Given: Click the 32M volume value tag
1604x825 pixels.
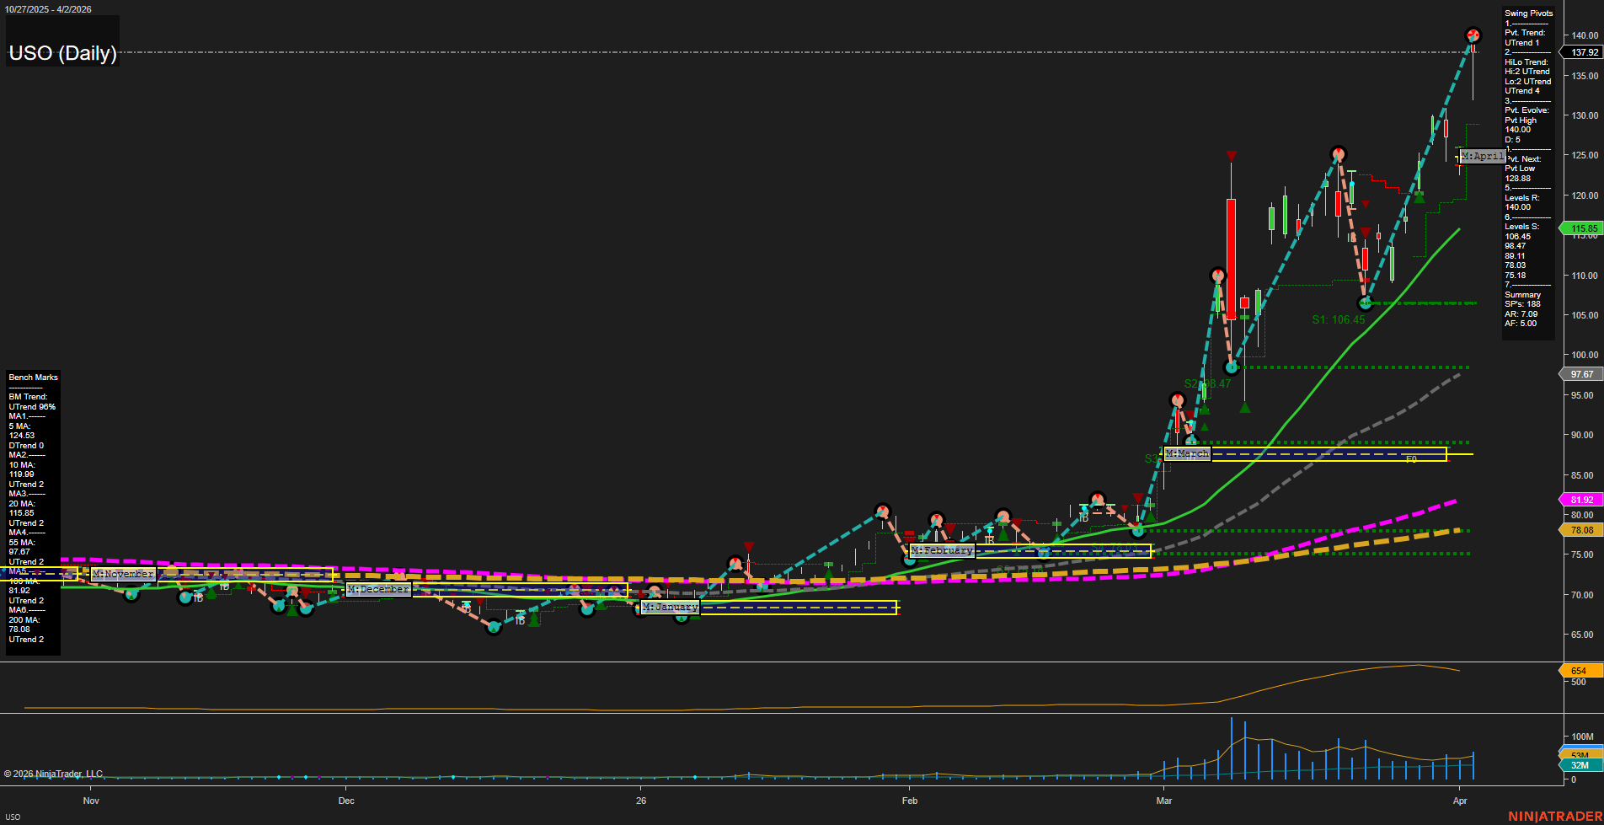Looking at the screenshot, I should (x=1580, y=765).
